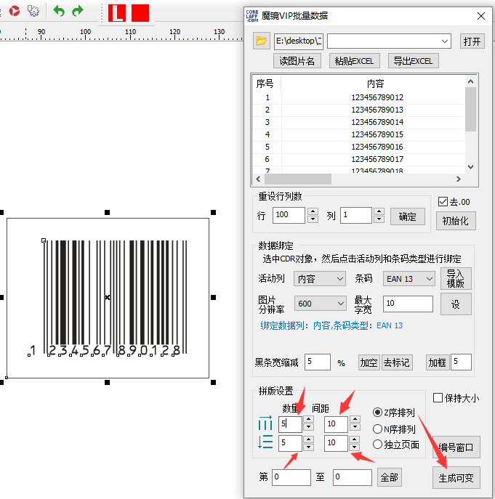Click the green undo arrow

[59, 11]
